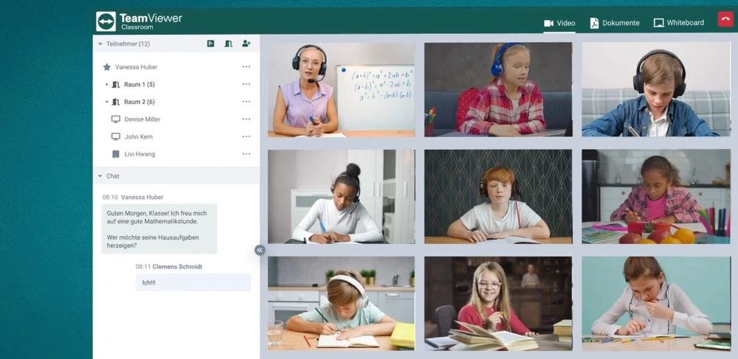
Task: Open options menu for Raum 2
Action: pos(246,102)
